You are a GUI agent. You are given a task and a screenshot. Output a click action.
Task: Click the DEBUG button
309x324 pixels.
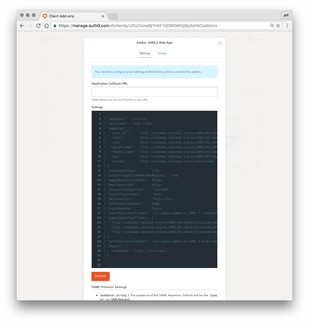coord(100,276)
